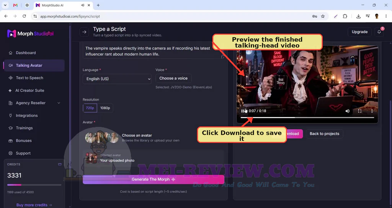The height and width of the screenshot is (208, 392).
Task: Click the script textarea resize handle
Action: click(x=222, y=57)
